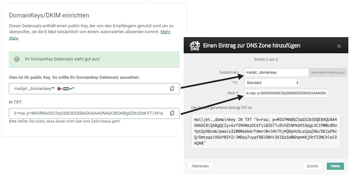The height and width of the screenshot is (176, 350).
Task: Focus the Subdomain input field
Action: click(x=277, y=72)
